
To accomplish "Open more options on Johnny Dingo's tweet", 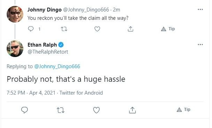I will tap(200, 9).
